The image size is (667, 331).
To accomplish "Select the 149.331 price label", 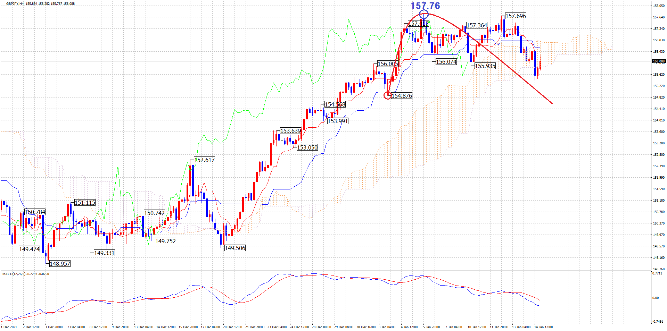I will click(104, 253).
